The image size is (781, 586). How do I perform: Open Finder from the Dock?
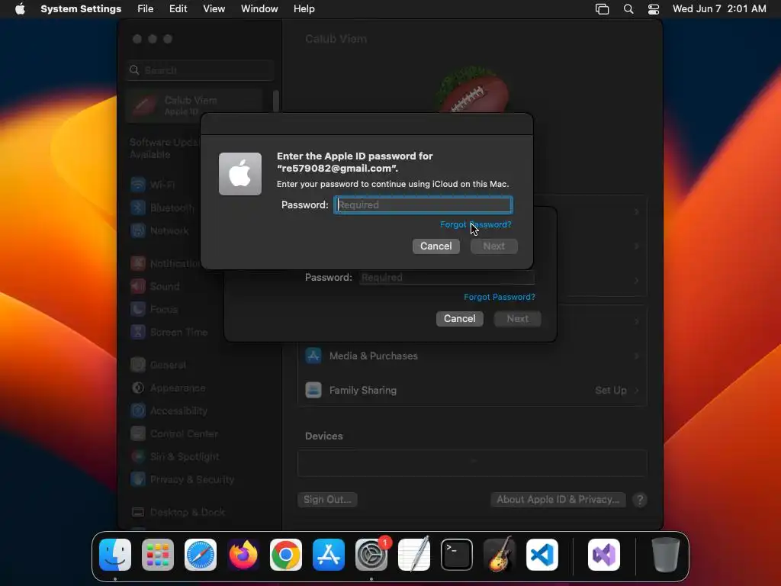(115, 555)
